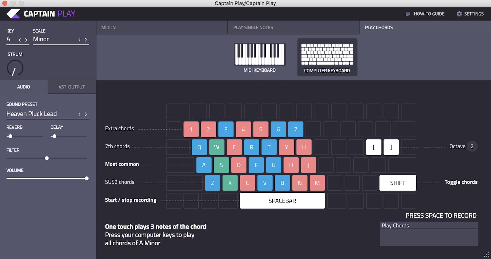Play most common chord key D

(x=239, y=165)
